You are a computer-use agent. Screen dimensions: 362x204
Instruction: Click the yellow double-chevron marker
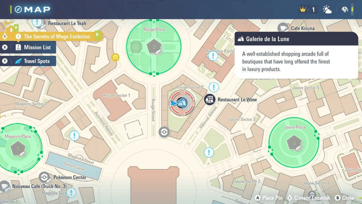pyautogui.click(x=115, y=57)
